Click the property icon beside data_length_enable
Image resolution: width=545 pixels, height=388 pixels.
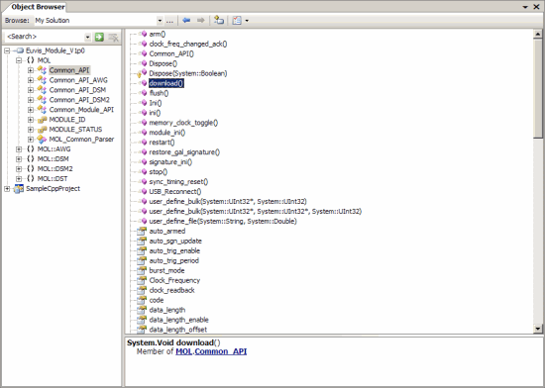[142, 320]
